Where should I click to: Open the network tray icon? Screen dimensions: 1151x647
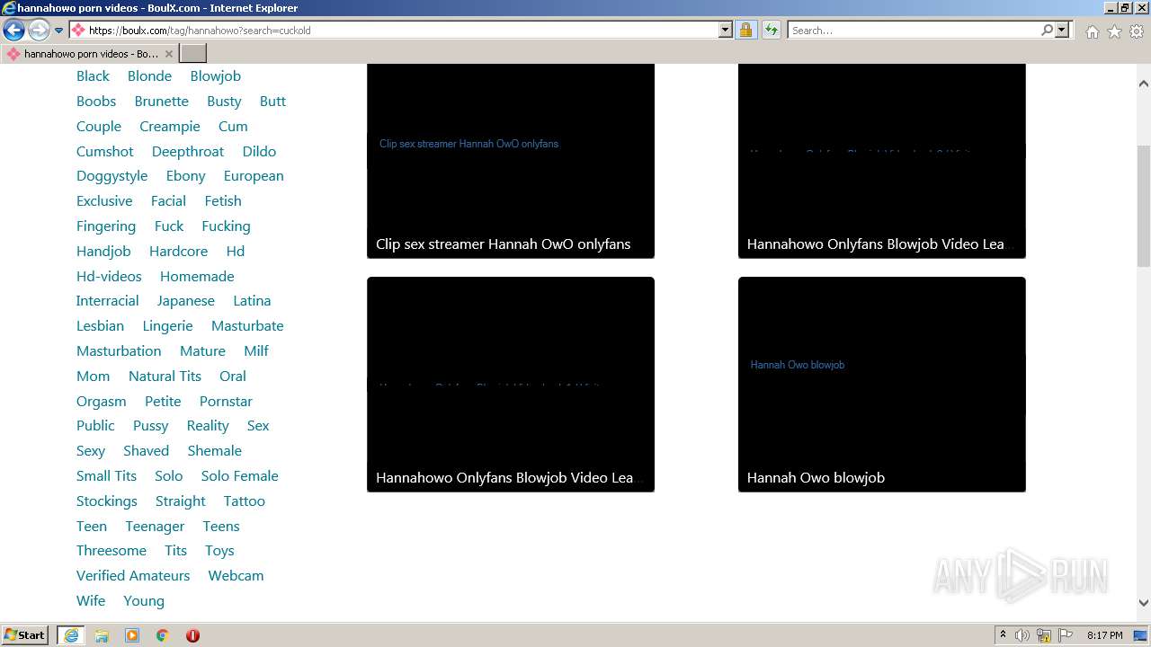1044,635
